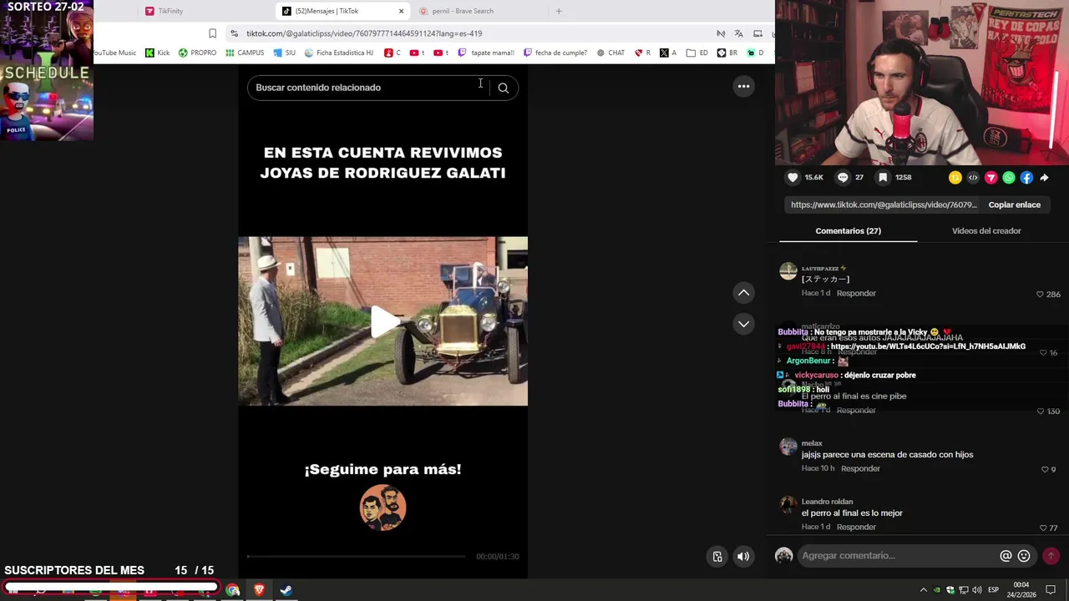The image size is (1069, 601).
Task: Click the translate page icon in address bar
Action: [x=738, y=33]
